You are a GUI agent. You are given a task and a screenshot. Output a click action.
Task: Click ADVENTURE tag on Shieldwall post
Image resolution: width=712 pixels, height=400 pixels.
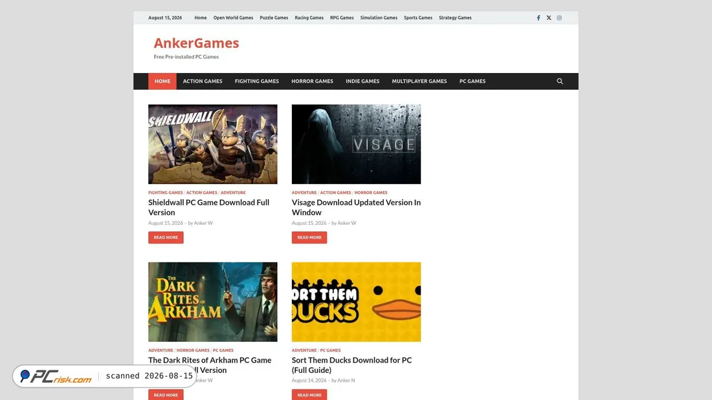(233, 193)
